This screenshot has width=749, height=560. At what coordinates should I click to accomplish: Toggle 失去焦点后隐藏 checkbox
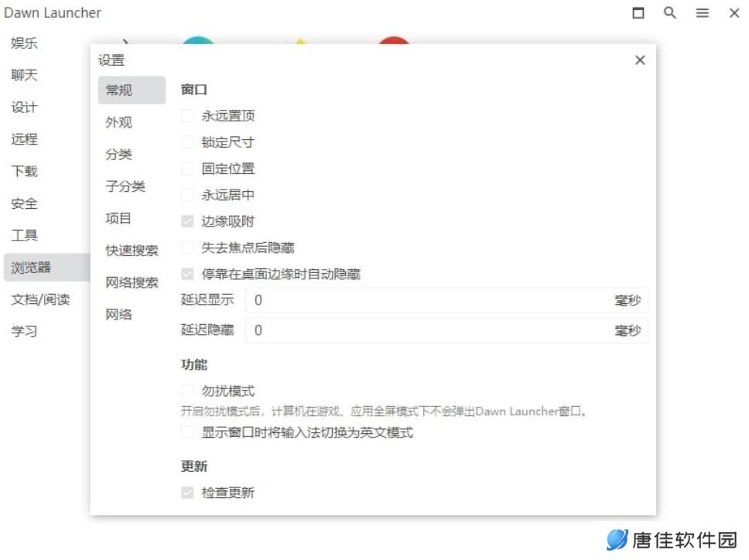[x=187, y=248]
